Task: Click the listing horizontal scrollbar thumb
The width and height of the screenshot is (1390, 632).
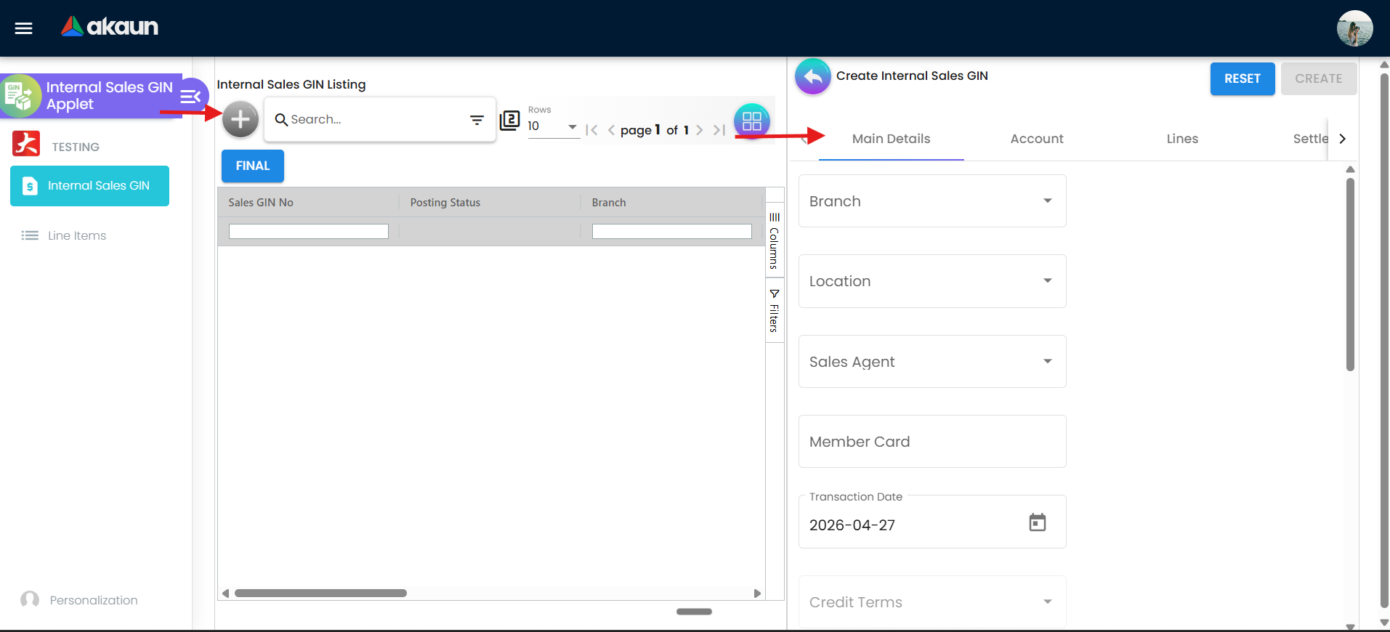Action: (320, 593)
